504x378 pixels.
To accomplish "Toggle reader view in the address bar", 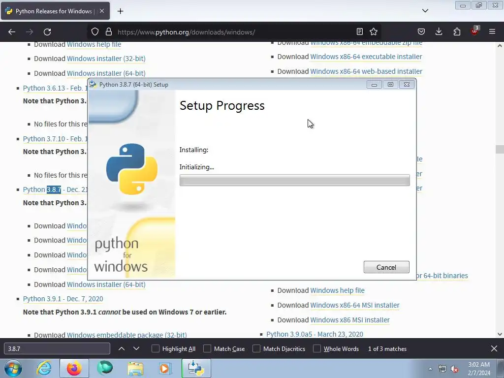I will (360, 31).
